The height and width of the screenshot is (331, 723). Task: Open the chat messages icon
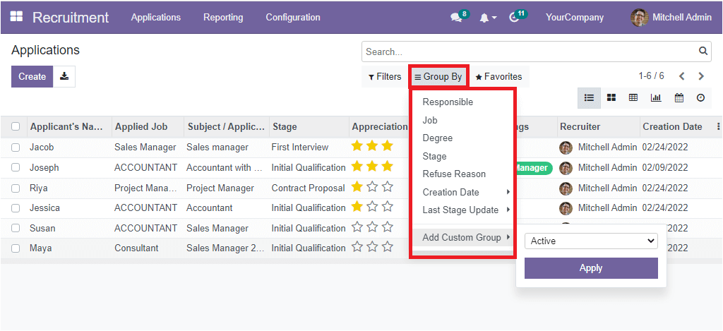pyautogui.click(x=456, y=18)
